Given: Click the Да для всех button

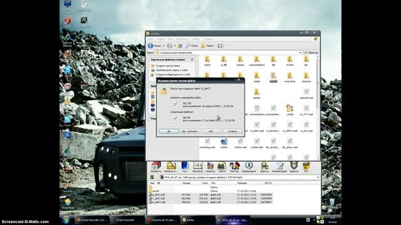Looking at the screenshot, I should (190, 131).
